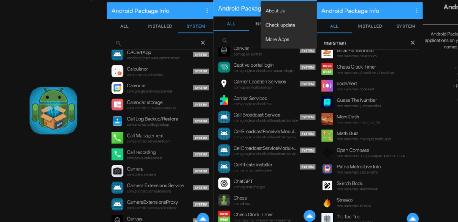Tap Chess Clock Timer icon in marsman results
The width and height of the screenshot is (458, 222).
pos(327,69)
